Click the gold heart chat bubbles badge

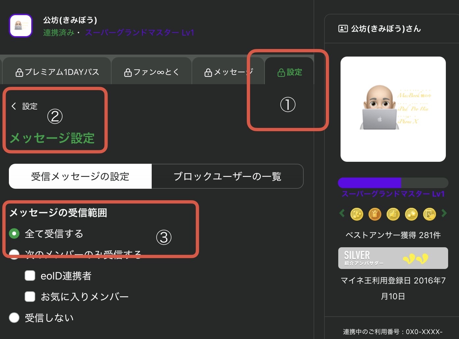click(x=411, y=214)
